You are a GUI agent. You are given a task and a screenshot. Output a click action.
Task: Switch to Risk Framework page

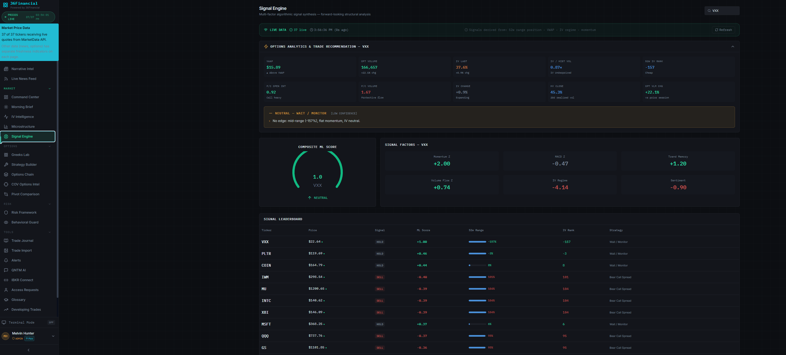(28, 213)
